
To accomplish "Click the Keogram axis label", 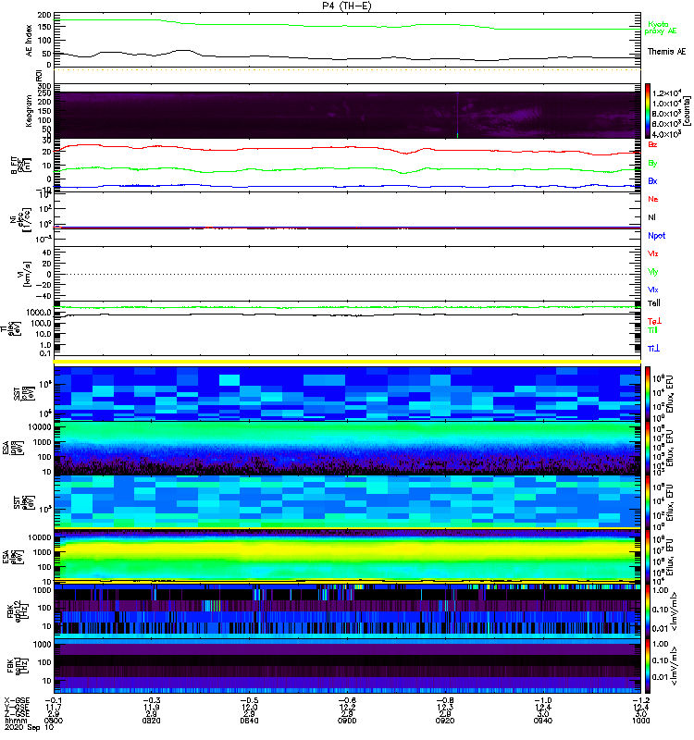I will pyautogui.click(x=29, y=111).
